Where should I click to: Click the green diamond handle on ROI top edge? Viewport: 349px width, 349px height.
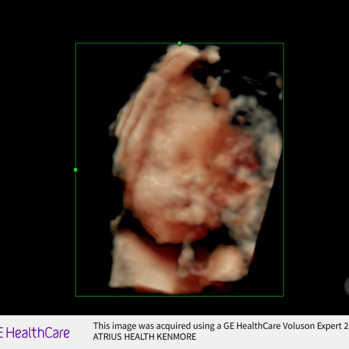pos(180,43)
